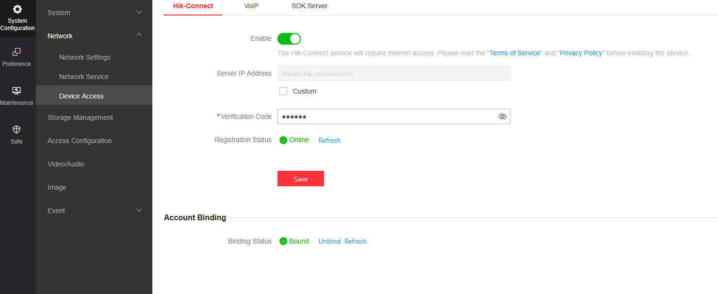The height and width of the screenshot is (294, 718).
Task: Disable the Hik-Connect Enable switch
Action: click(x=289, y=39)
